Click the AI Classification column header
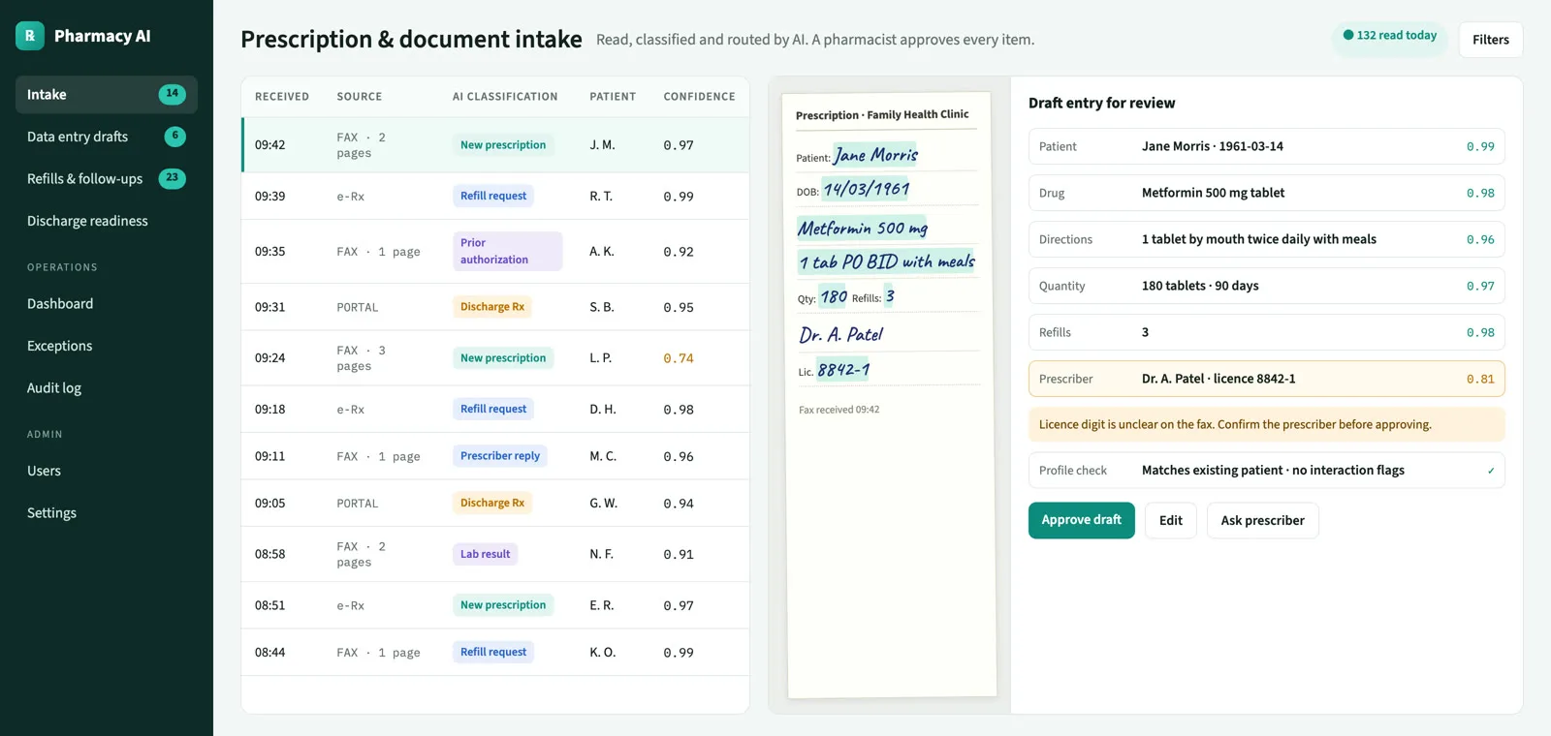The height and width of the screenshot is (736, 1551). (x=505, y=97)
